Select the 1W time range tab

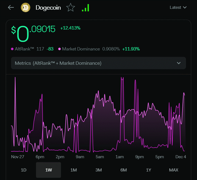[49, 170]
